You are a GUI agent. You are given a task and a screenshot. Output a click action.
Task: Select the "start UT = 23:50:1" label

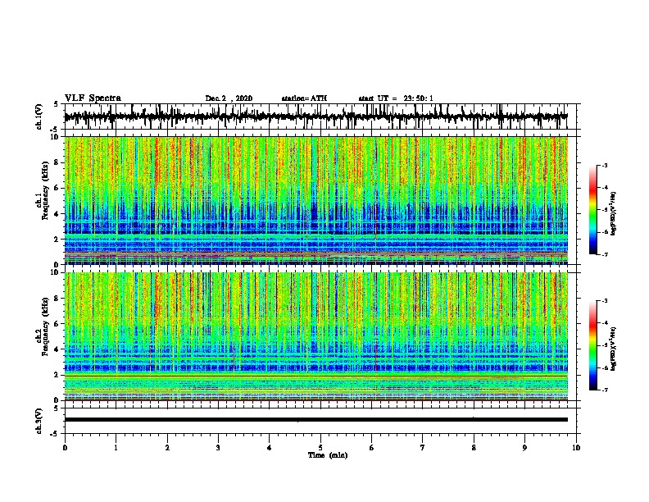pos(396,98)
